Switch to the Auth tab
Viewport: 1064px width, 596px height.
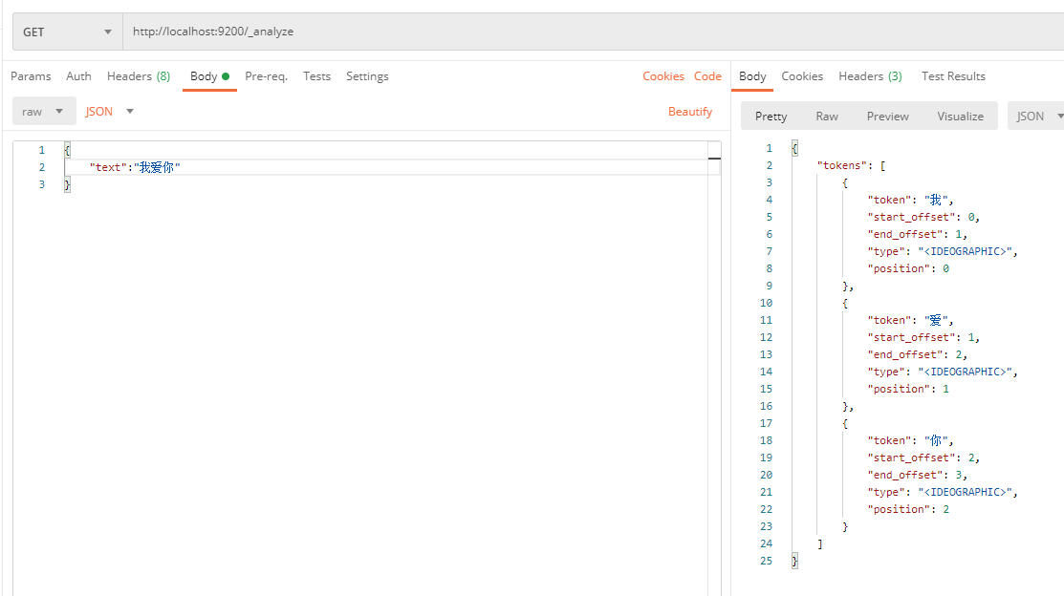[x=78, y=76]
